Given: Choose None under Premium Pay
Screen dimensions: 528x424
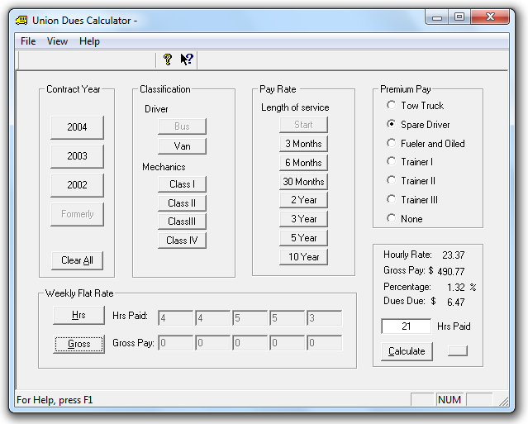Looking at the screenshot, I should coord(392,219).
